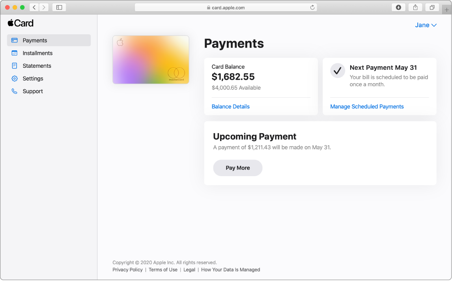Reload the page with refresh icon

click(312, 7)
